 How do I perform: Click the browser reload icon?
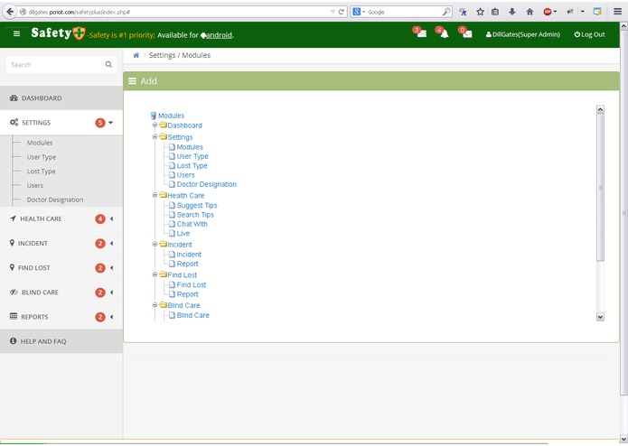[x=342, y=12]
